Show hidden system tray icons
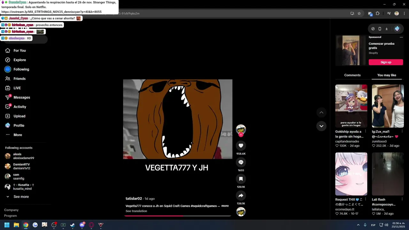 358,225
